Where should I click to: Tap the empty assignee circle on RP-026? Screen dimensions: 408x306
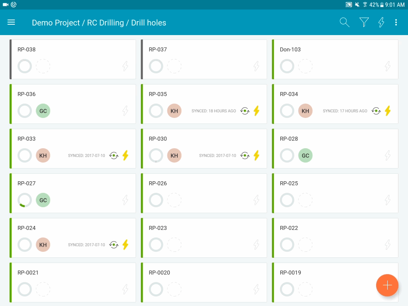tap(174, 200)
